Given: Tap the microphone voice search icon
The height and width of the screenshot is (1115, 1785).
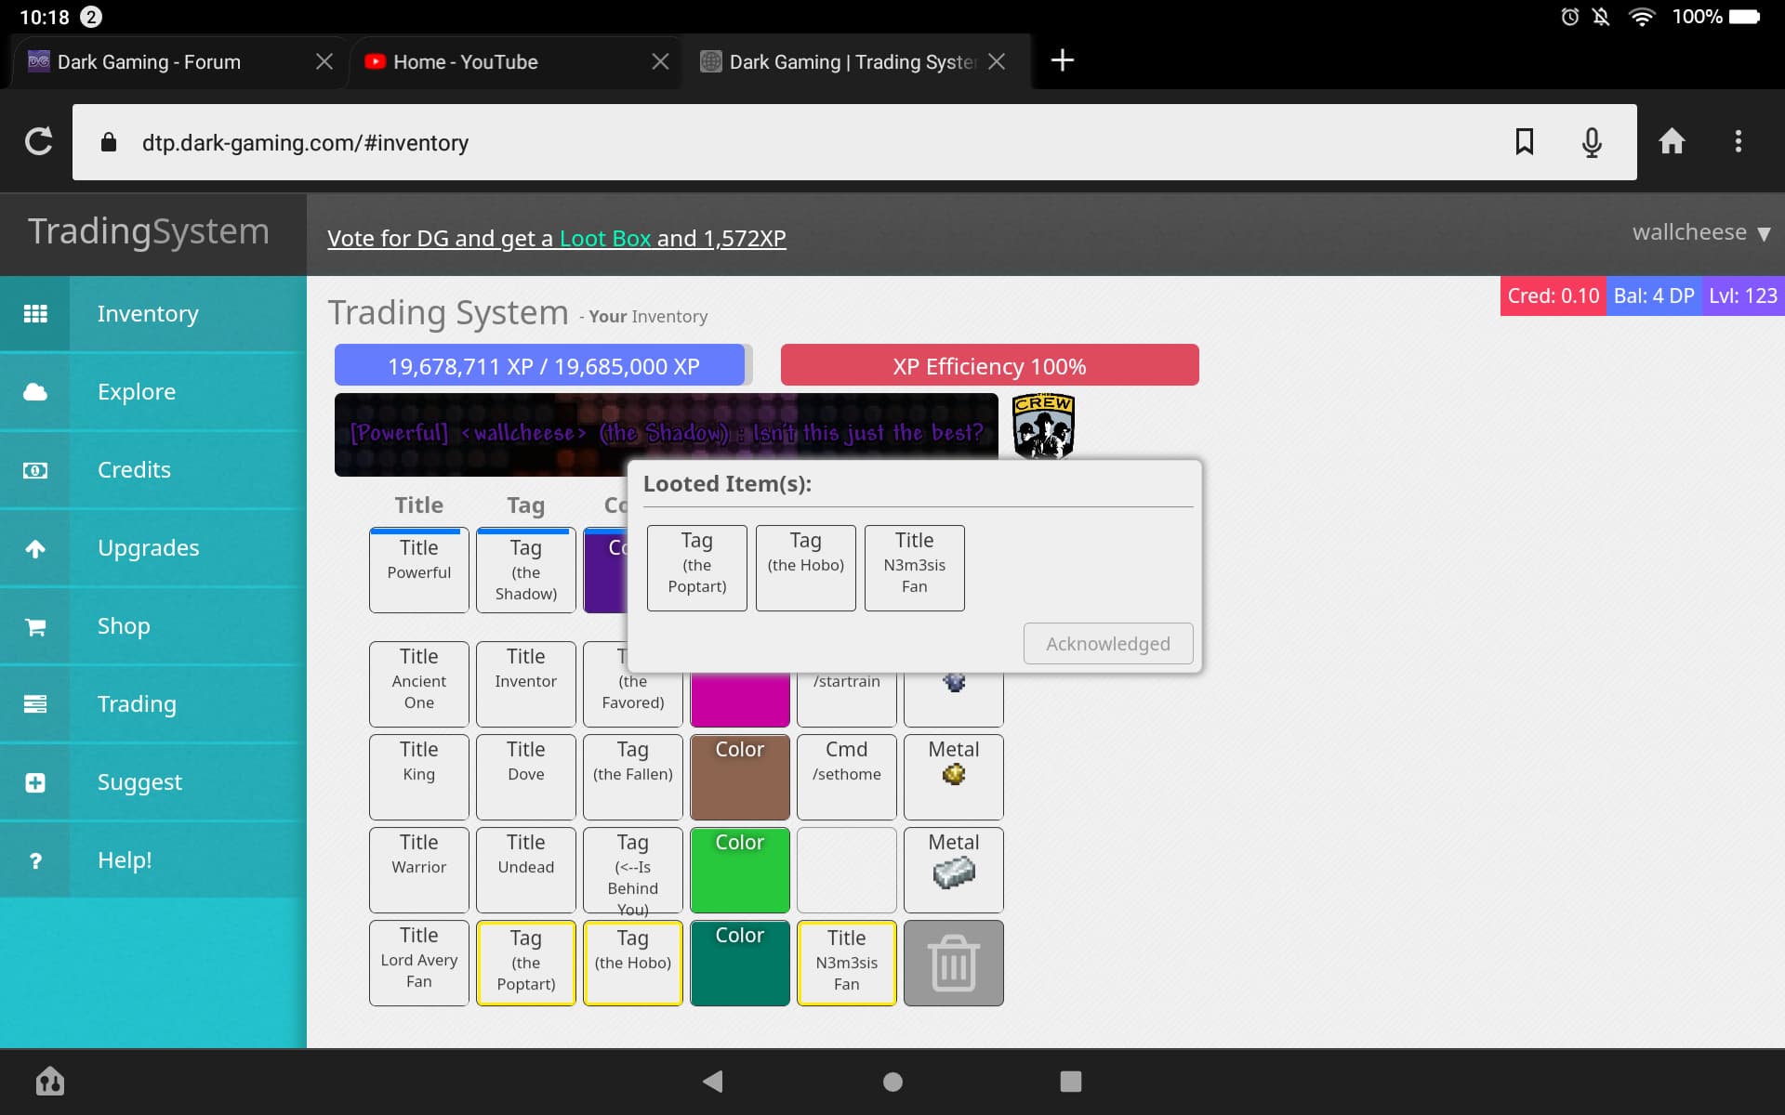Looking at the screenshot, I should click(1592, 141).
